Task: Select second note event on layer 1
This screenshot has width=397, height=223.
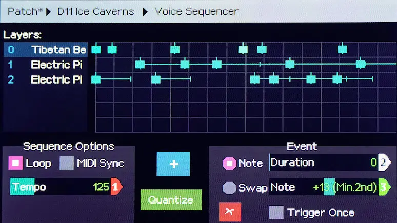Action: [x=185, y=64]
